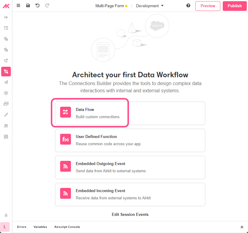
Task: Open the cube icon builder in sidebar
Action: [x=6, y=93]
